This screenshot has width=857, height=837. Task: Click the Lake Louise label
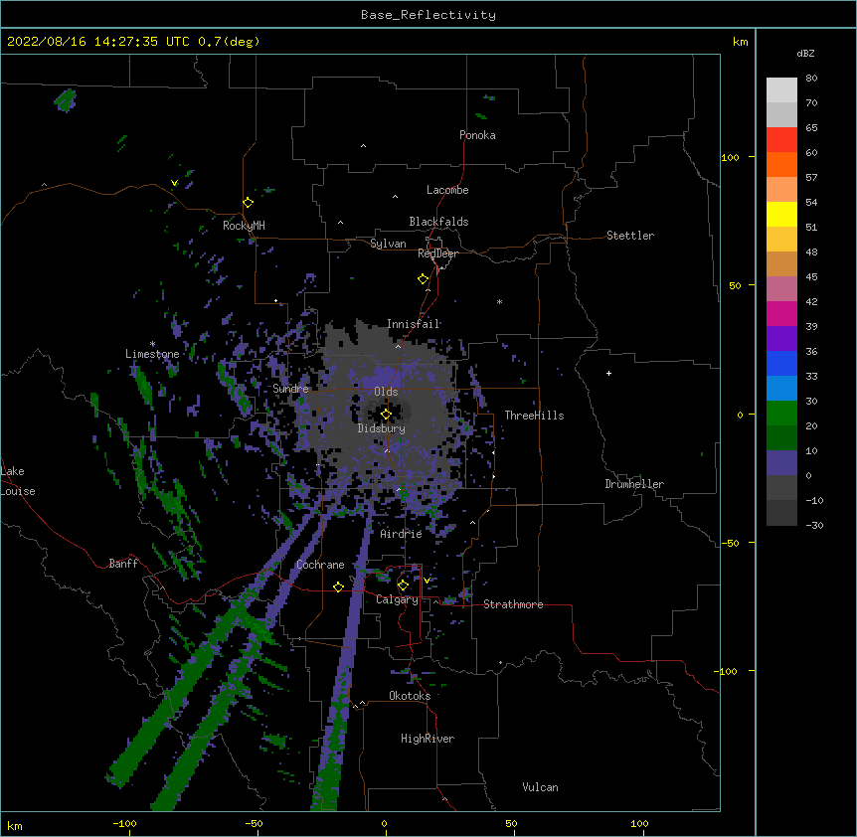(x=18, y=481)
